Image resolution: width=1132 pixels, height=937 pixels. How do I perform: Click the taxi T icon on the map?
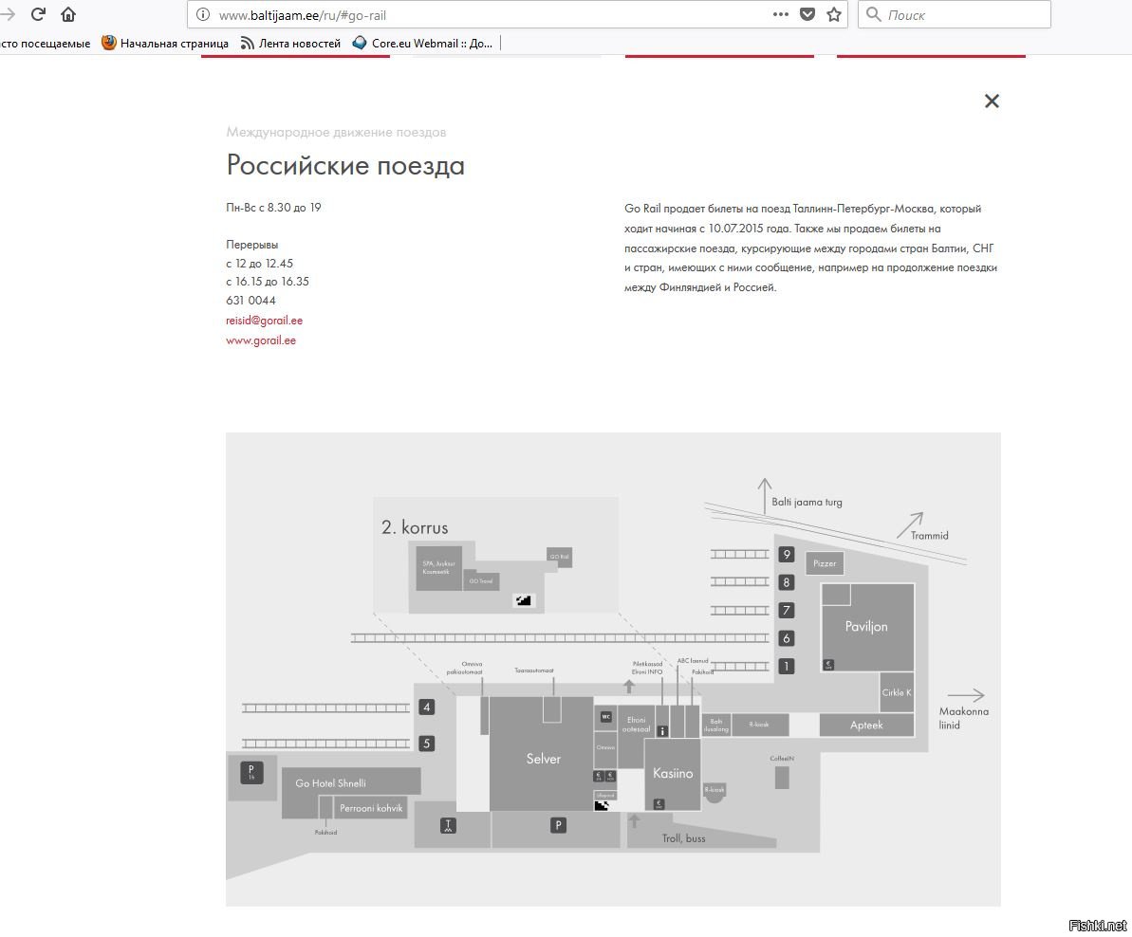pyautogui.click(x=448, y=825)
